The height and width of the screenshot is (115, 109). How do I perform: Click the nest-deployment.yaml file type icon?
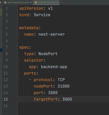point(6,2)
